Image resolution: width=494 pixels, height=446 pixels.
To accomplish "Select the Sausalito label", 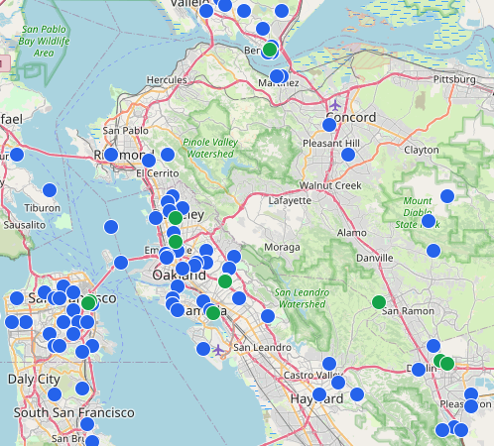I will point(25,225).
